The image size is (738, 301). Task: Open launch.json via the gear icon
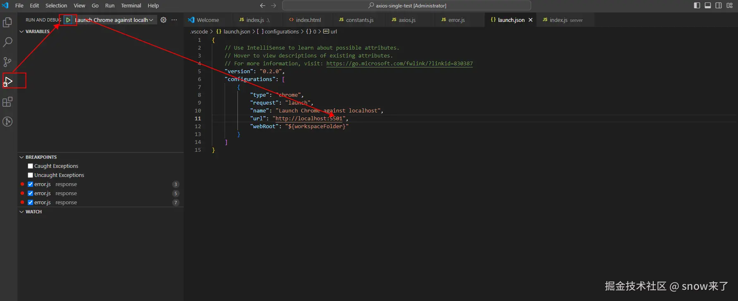(163, 20)
